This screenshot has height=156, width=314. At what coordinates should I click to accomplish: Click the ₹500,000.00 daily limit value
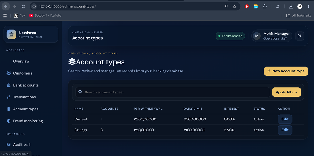point(195,119)
